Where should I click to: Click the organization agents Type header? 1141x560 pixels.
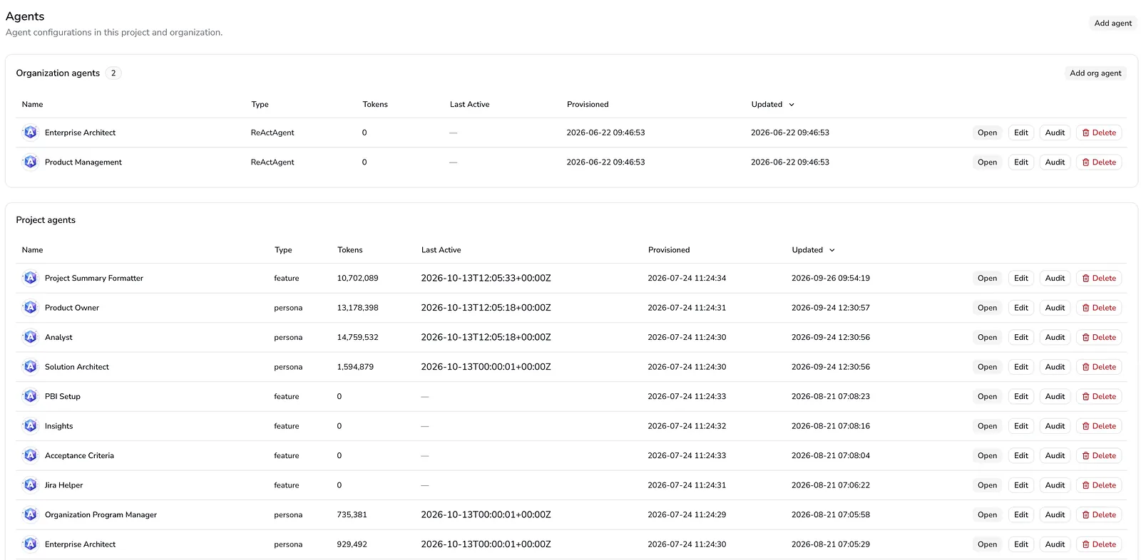[260, 104]
